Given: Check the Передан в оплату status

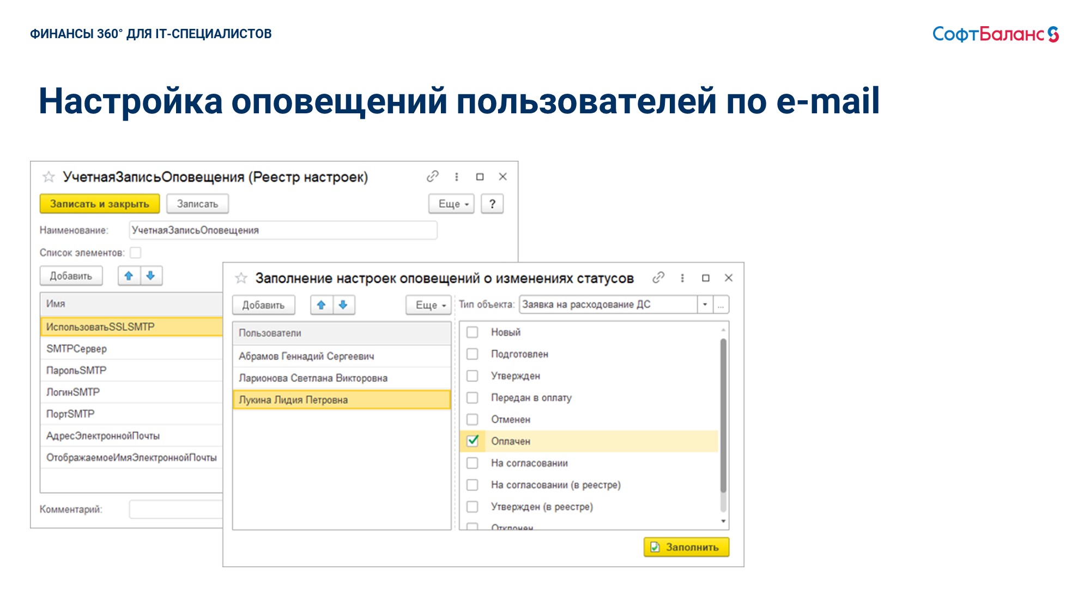Looking at the screenshot, I should pyautogui.click(x=473, y=398).
